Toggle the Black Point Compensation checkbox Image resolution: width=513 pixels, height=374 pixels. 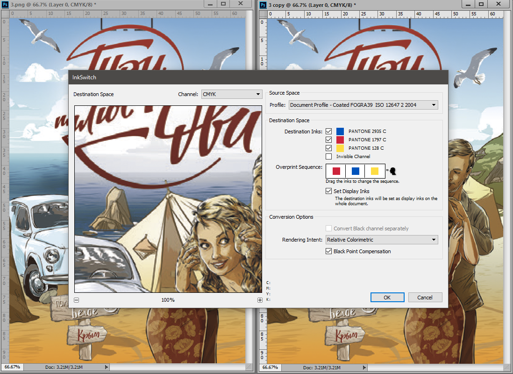point(329,251)
